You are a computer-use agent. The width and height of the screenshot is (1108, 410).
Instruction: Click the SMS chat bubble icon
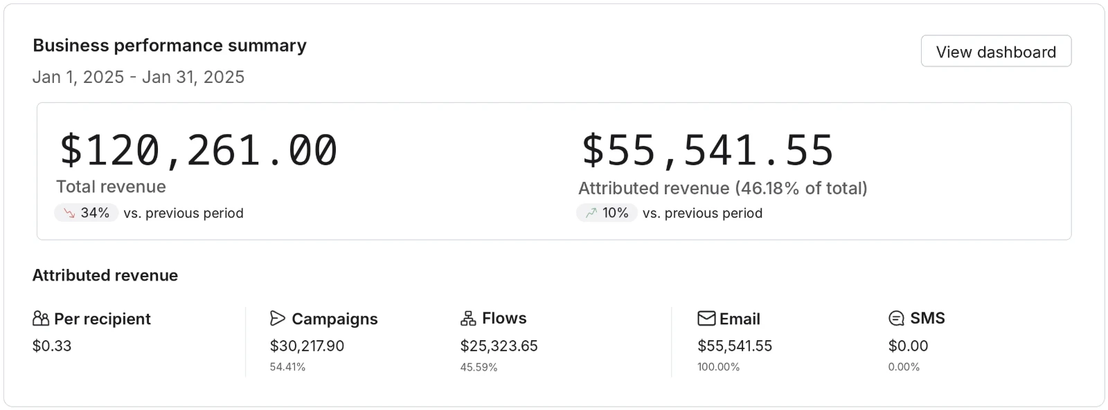(896, 318)
